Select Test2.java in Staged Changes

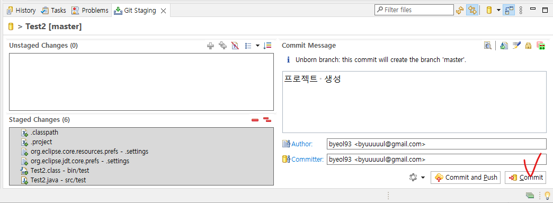tap(141, 180)
